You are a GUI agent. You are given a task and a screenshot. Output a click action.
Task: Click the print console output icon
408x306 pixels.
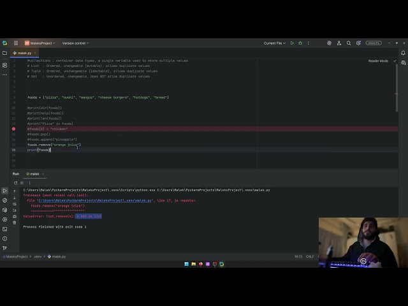coord(15,217)
